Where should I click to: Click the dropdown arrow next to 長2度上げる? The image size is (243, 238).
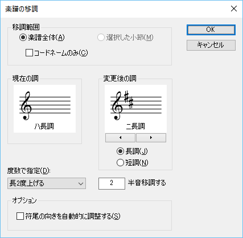point(81,183)
